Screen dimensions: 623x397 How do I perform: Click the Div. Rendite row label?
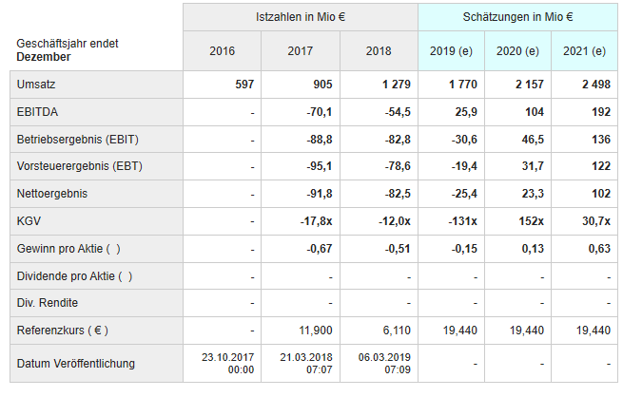pyautogui.click(x=48, y=303)
